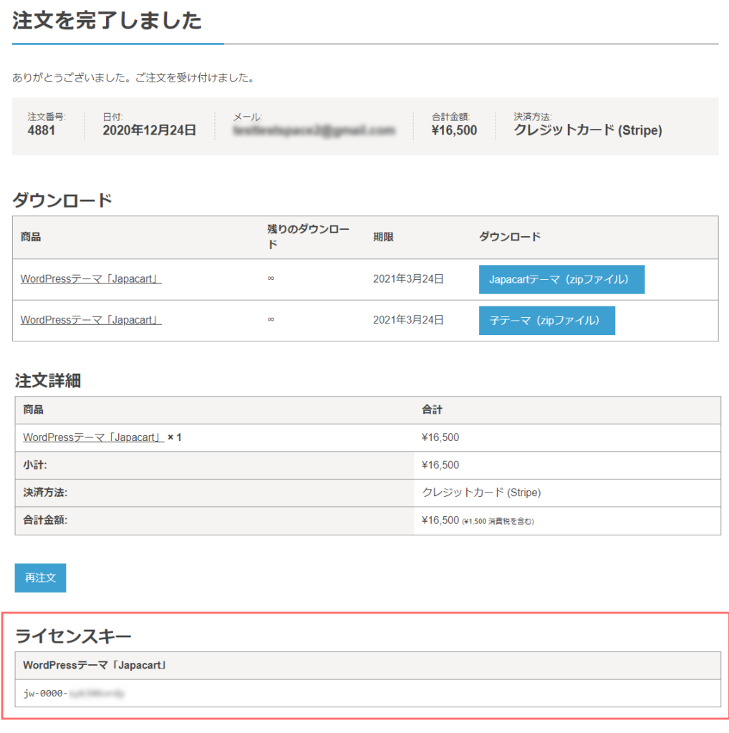Click the 注文を完了しました heading
The image size is (729, 733).
pos(107,21)
